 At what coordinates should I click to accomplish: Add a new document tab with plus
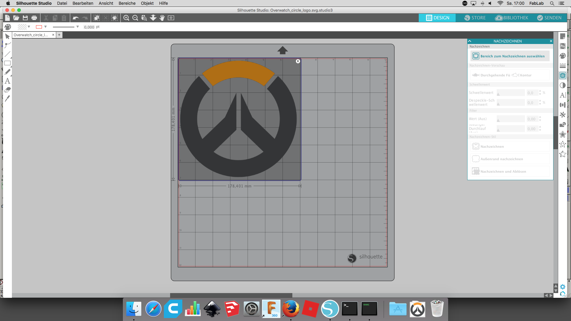59,35
